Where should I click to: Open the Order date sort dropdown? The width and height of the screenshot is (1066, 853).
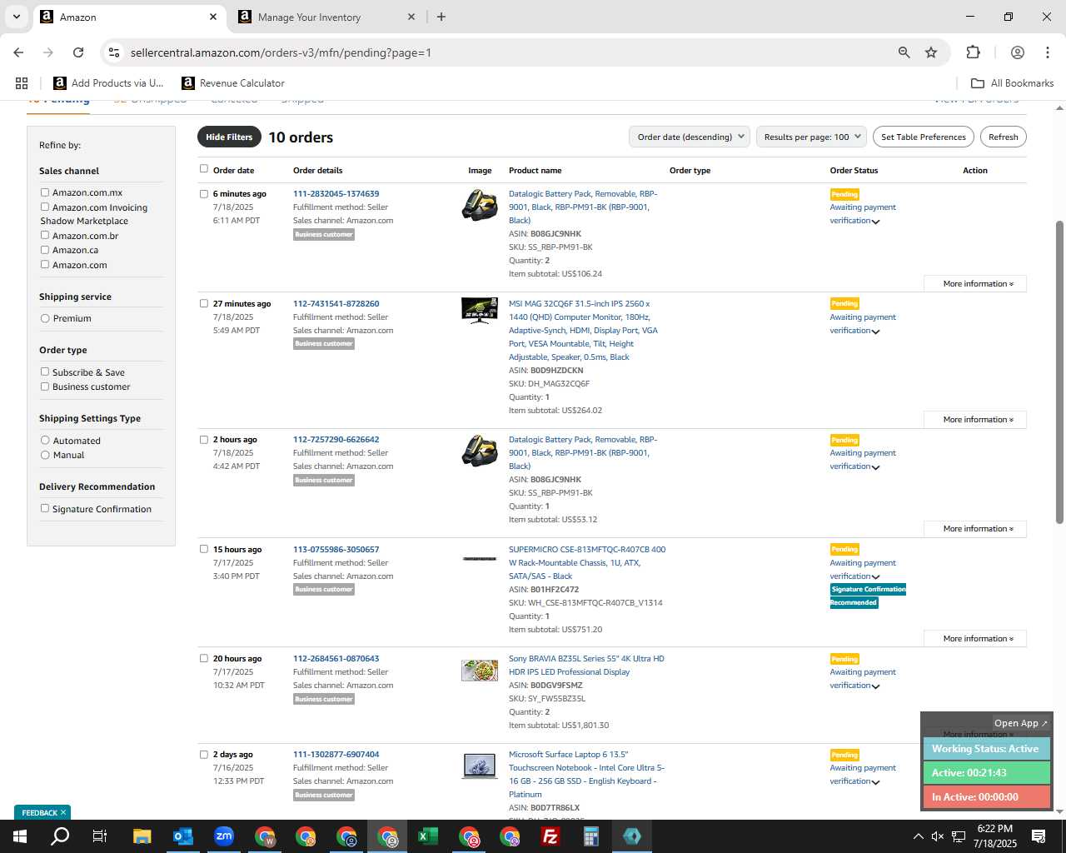pyautogui.click(x=690, y=137)
